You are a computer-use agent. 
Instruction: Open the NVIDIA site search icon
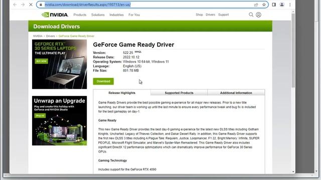click(x=251, y=14)
